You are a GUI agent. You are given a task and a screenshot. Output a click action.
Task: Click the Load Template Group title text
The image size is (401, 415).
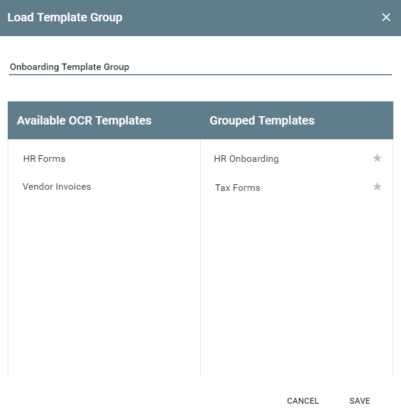65,17
